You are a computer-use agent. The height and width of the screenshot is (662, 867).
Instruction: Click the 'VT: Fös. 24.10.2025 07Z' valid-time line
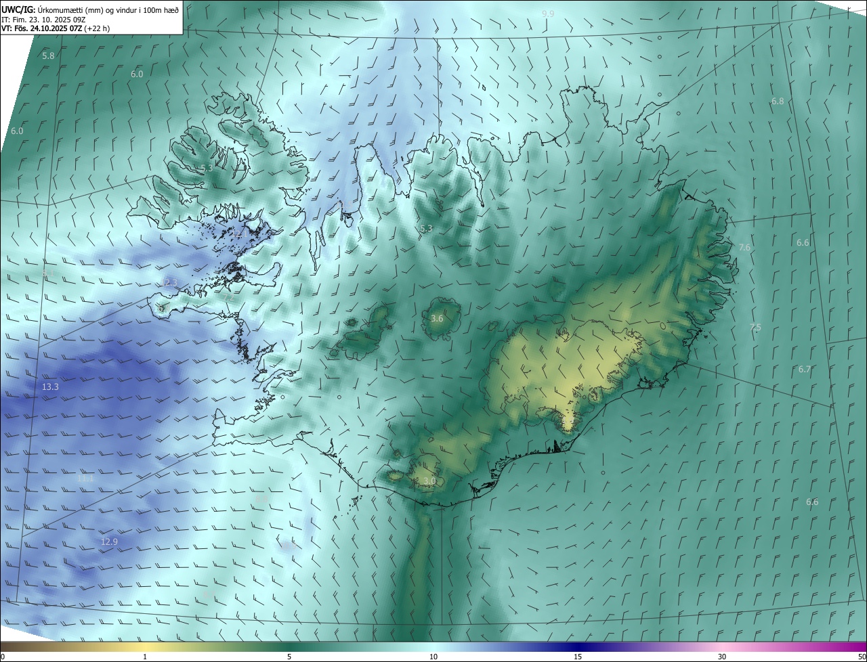point(55,28)
